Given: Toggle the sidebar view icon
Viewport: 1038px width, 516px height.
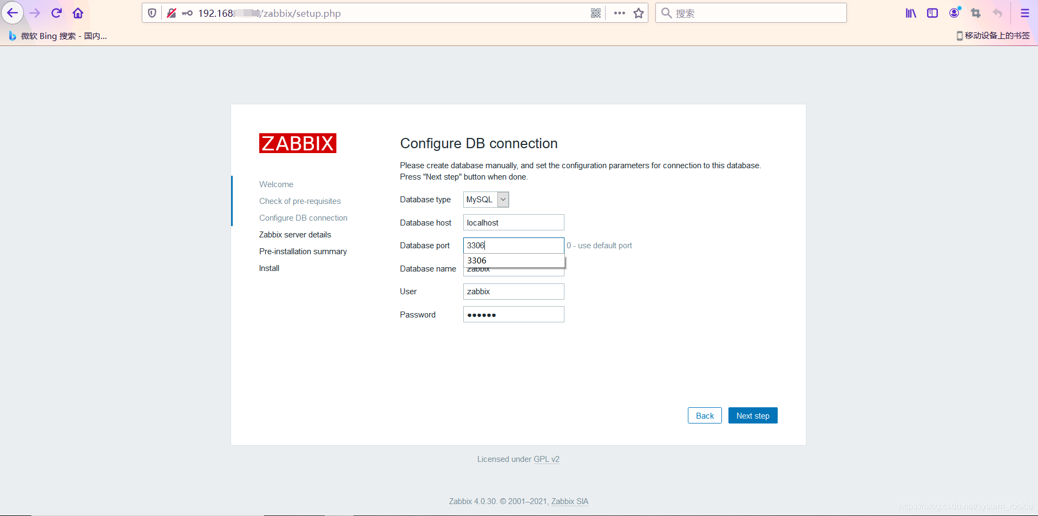Looking at the screenshot, I should 932,13.
